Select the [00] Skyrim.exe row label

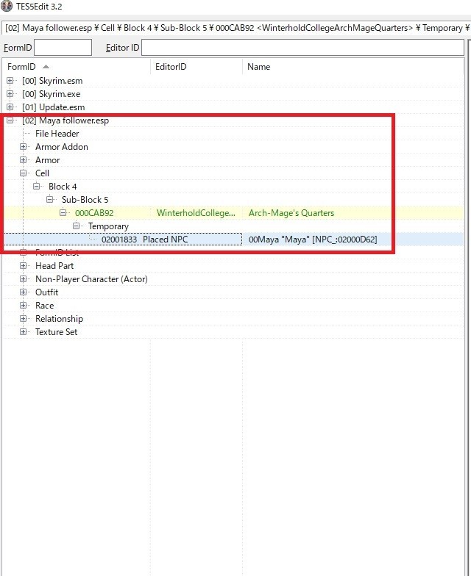52,94
